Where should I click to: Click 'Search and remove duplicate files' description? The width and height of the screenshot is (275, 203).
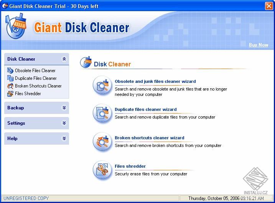(165, 117)
